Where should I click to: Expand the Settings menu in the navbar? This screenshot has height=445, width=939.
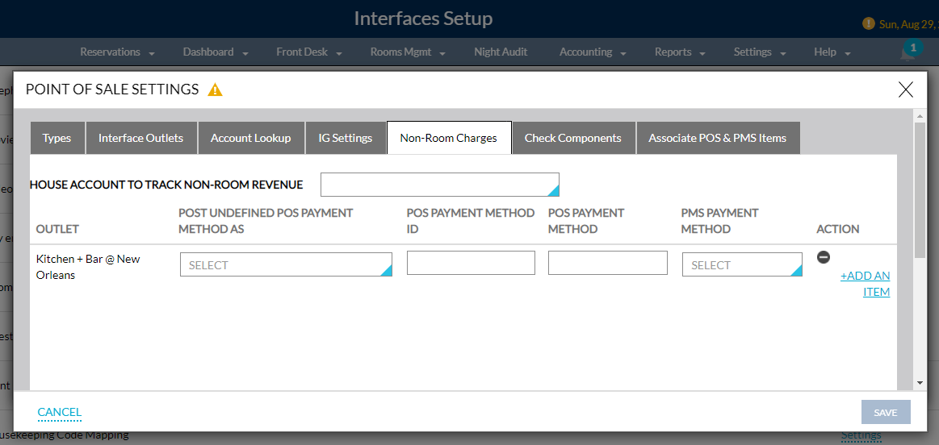pyautogui.click(x=760, y=52)
